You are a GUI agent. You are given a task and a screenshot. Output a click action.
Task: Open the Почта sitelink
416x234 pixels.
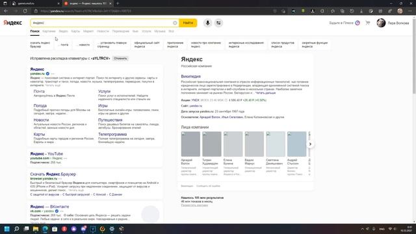point(39,91)
